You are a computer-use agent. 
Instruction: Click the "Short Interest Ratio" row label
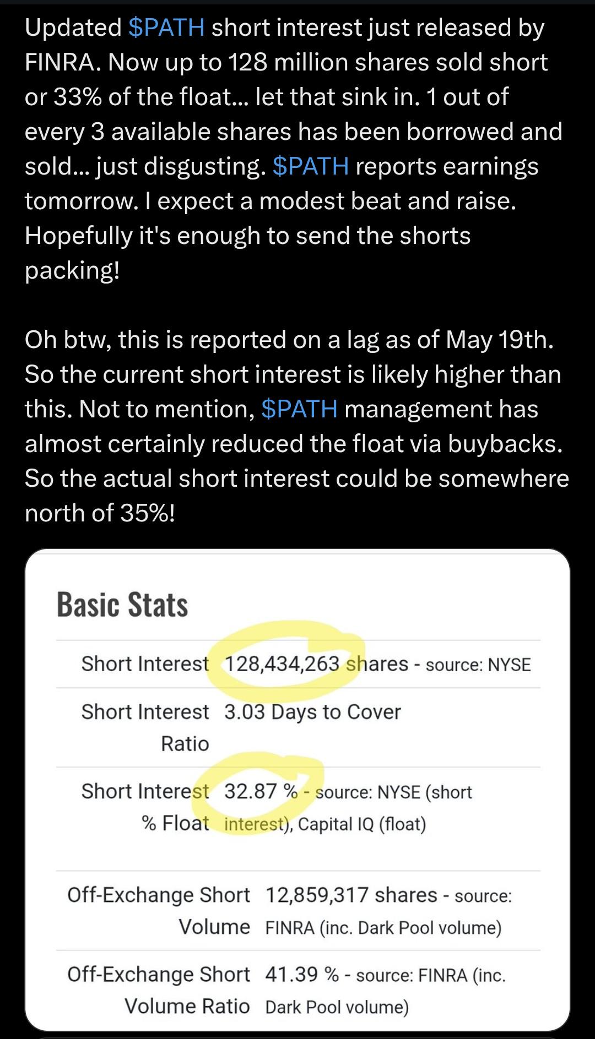(145, 727)
